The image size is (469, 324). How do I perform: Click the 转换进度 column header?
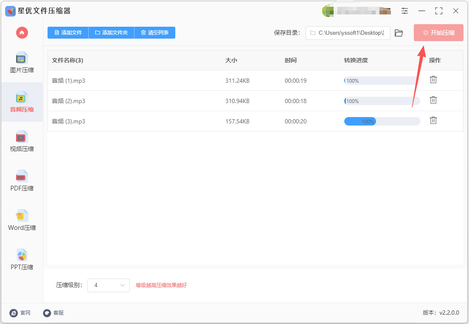coord(356,60)
